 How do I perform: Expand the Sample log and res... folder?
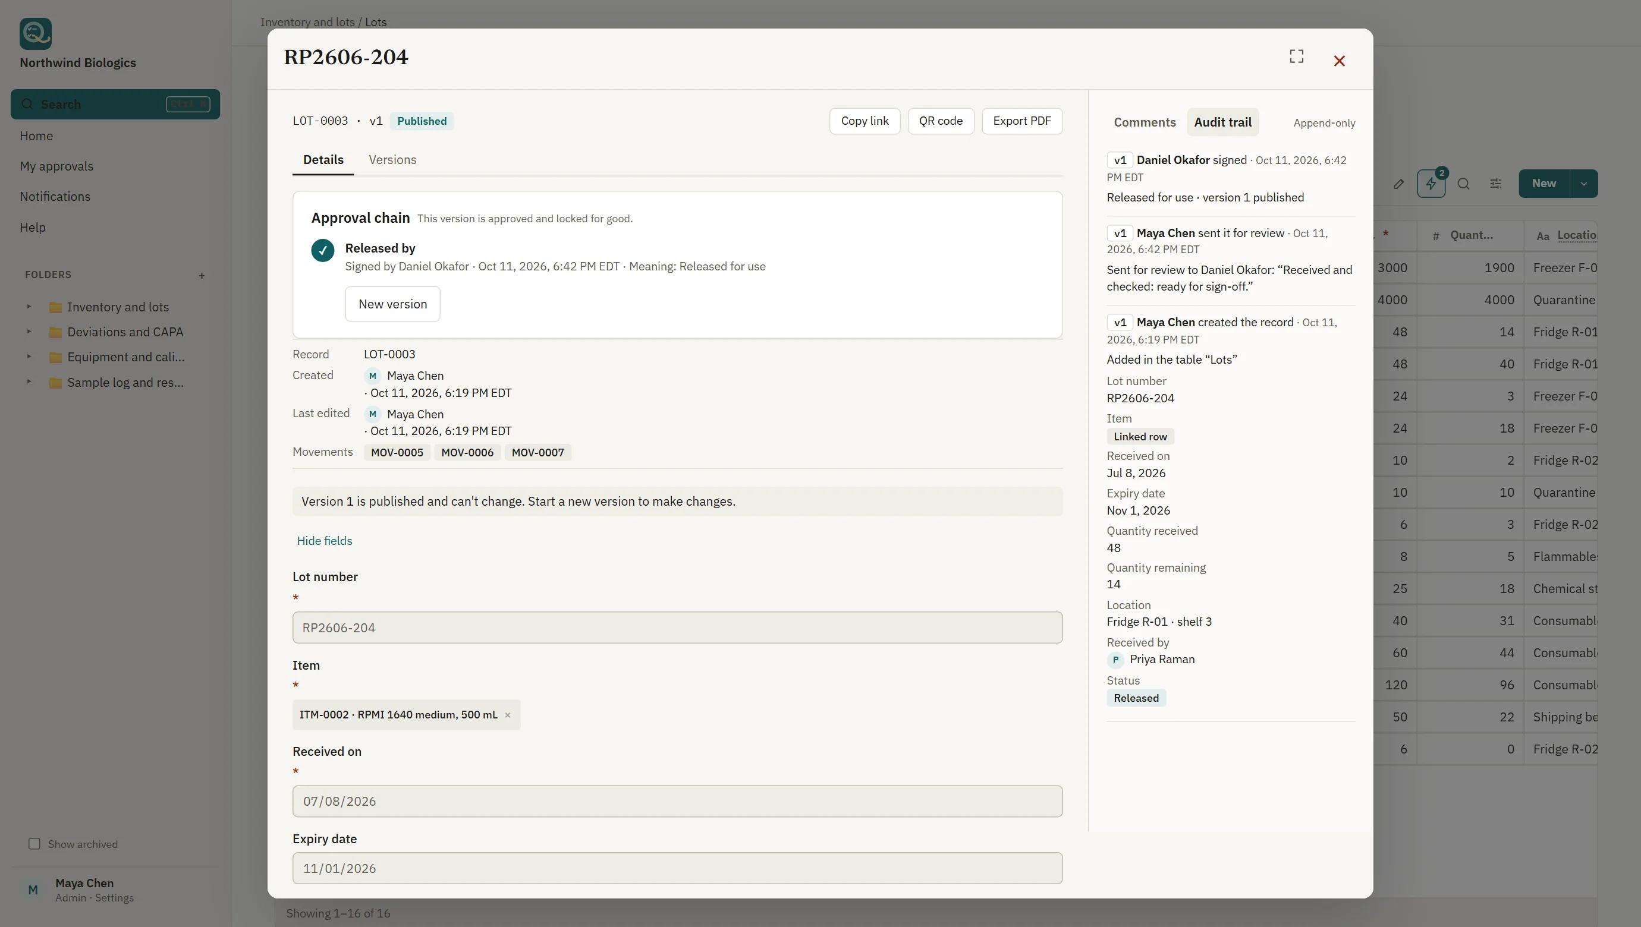pos(29,381)
